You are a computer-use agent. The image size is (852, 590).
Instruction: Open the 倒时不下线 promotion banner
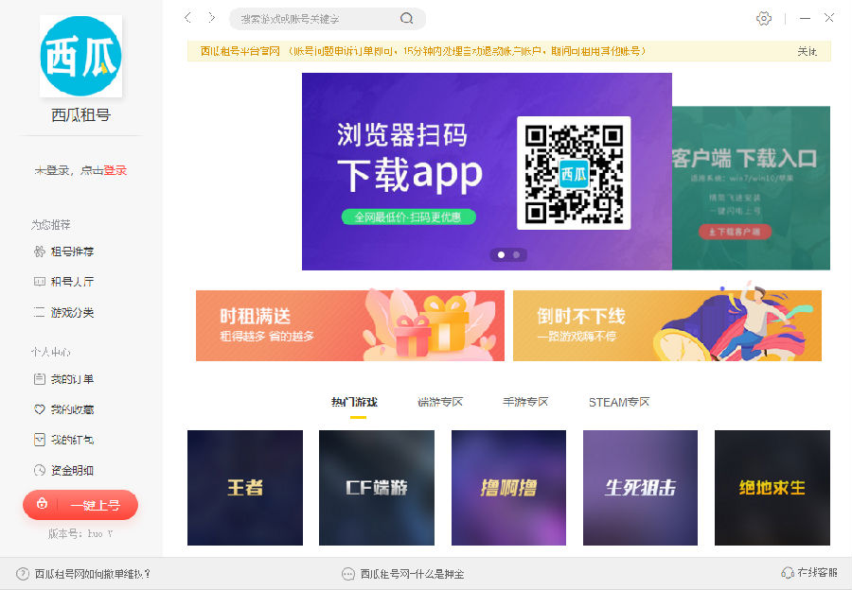(667, 325)
